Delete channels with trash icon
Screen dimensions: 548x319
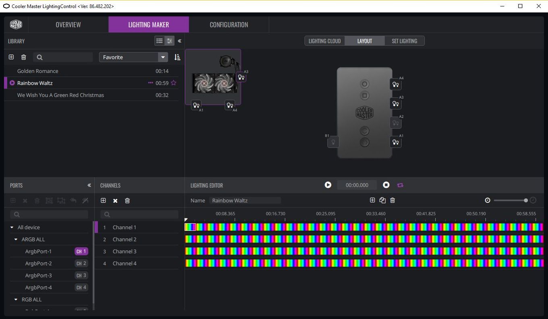click(x=127, y=200)
